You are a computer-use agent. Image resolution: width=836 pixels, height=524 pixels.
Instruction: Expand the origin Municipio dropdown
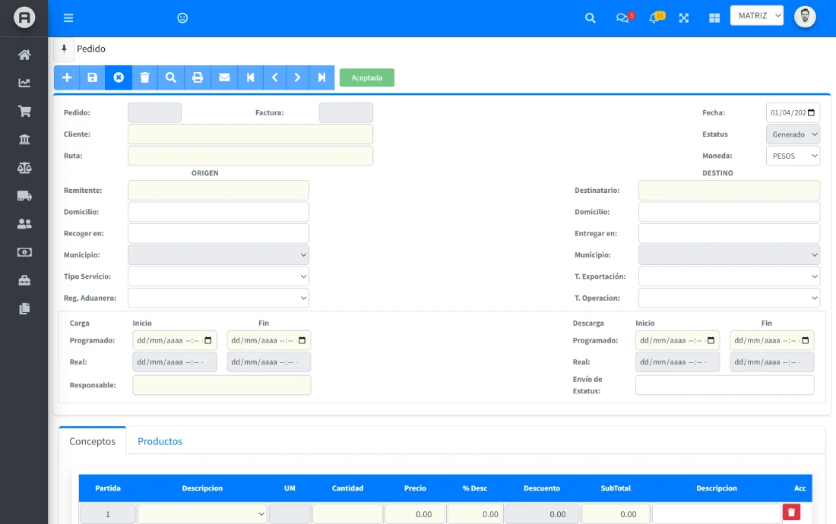pos(218,255)
